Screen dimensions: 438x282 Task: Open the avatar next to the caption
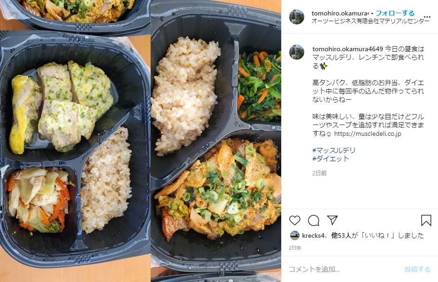pos(297,52)
